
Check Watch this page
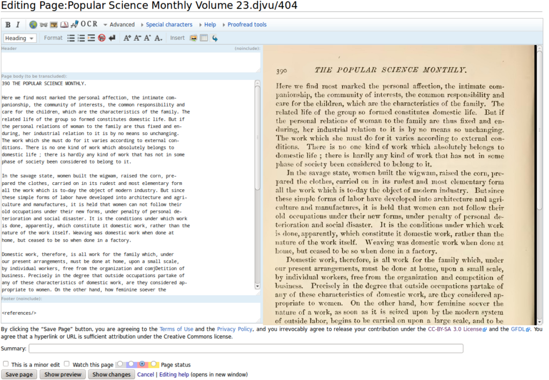66,364
